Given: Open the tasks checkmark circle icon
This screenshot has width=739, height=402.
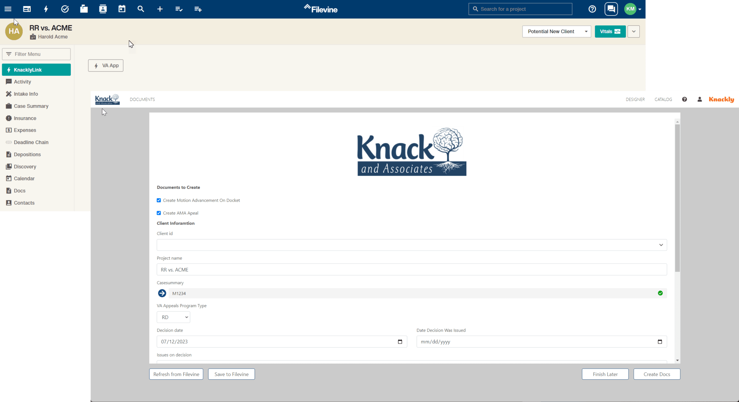Looking at the screenshot, I should tap(65, 9).
